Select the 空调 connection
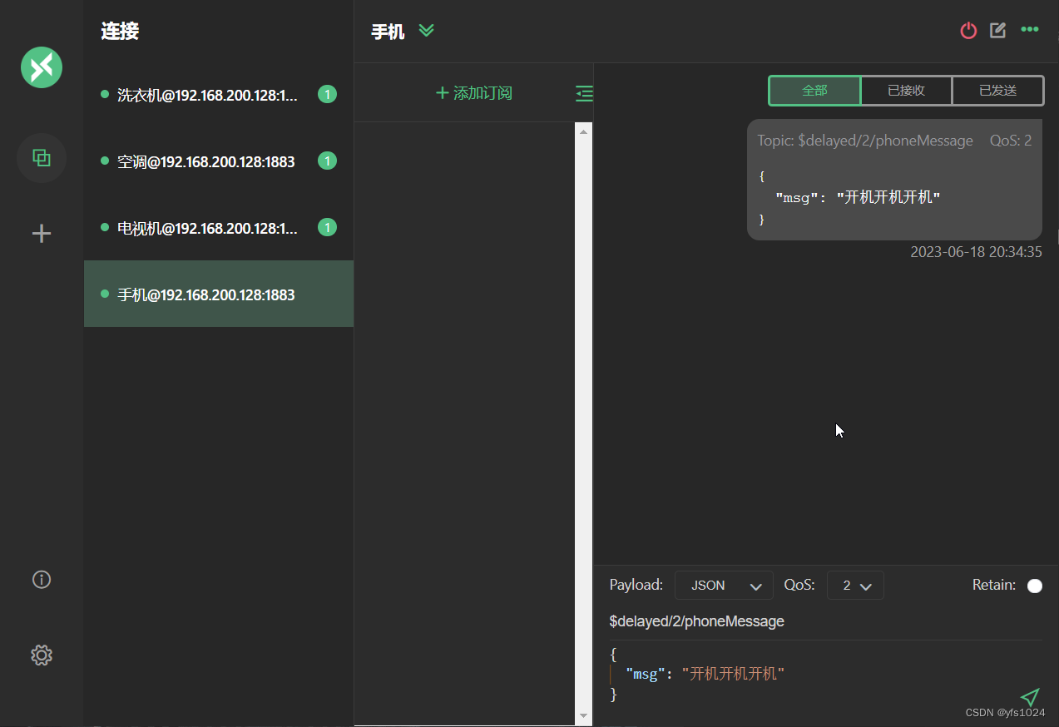The height and width of the screenshot is (727, 1059). pyautogui.click(x=219, y=161)
